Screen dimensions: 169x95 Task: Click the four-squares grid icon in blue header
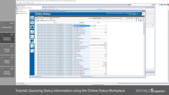click(137, 14)
